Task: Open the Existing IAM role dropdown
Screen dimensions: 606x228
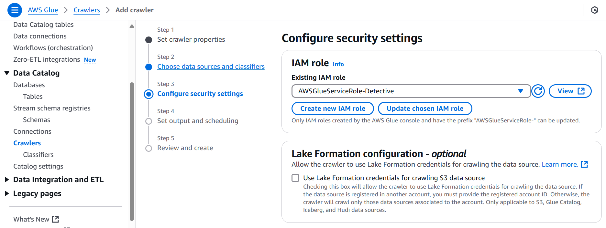Action: pyautogui.click(x=411, y=91)
